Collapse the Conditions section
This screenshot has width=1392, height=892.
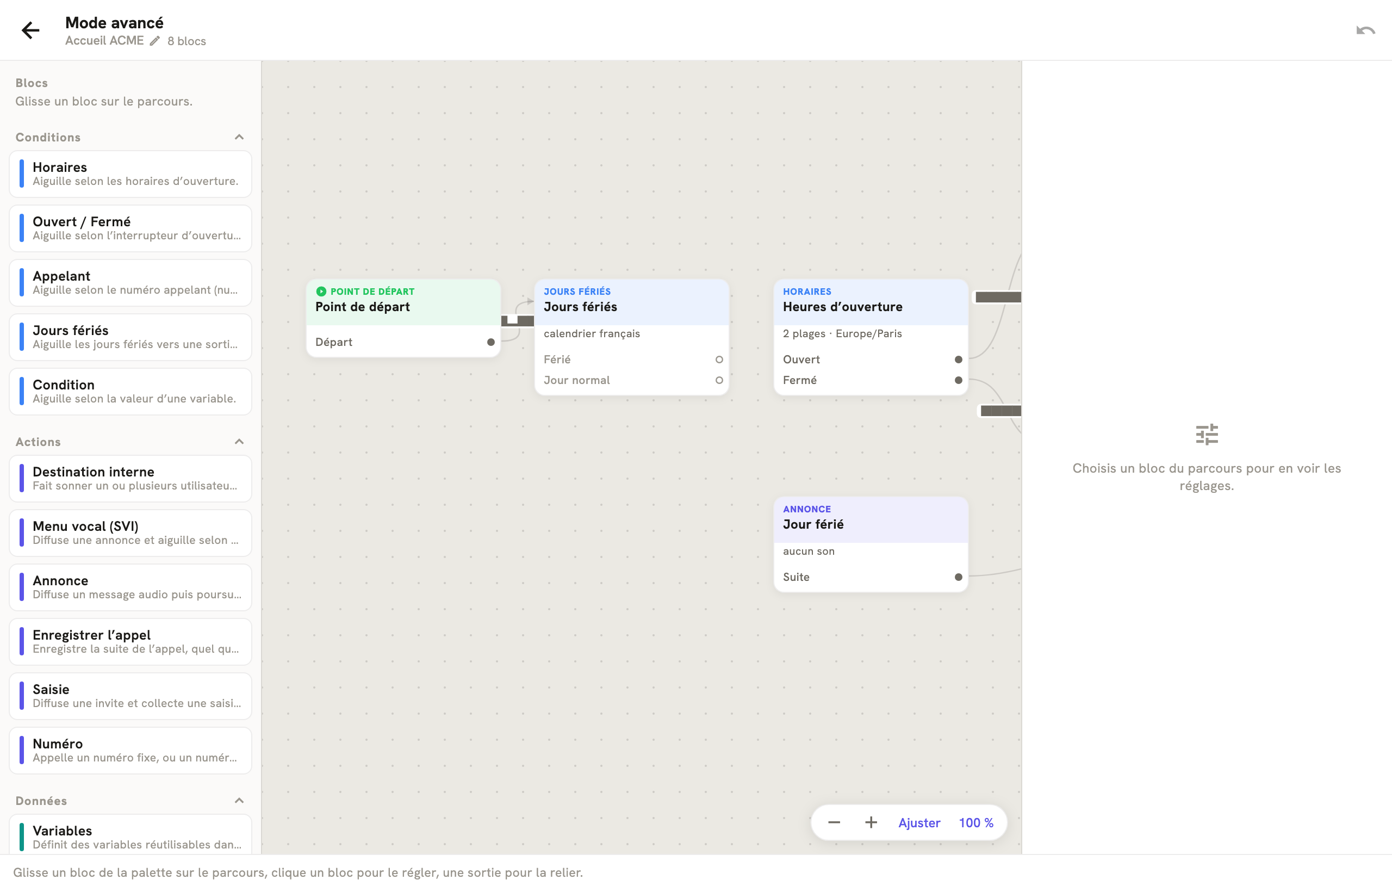click(239, 137)
